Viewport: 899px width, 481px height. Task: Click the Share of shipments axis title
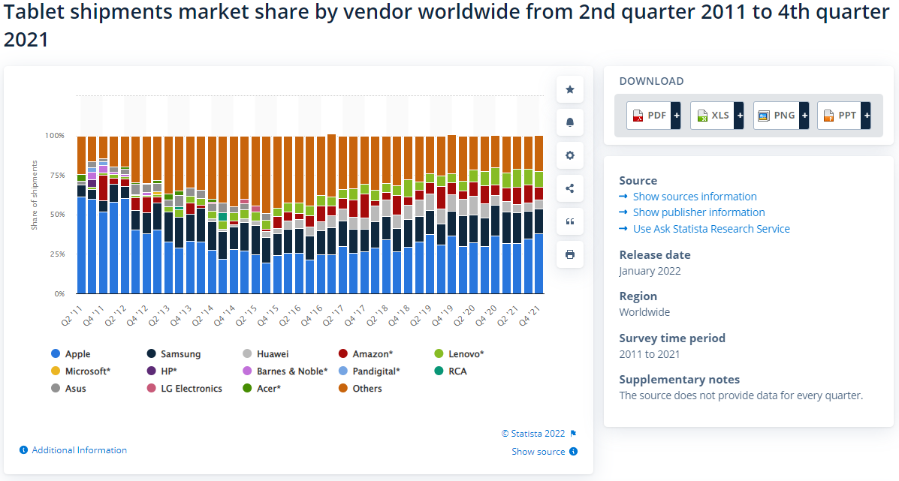[34, 195]
